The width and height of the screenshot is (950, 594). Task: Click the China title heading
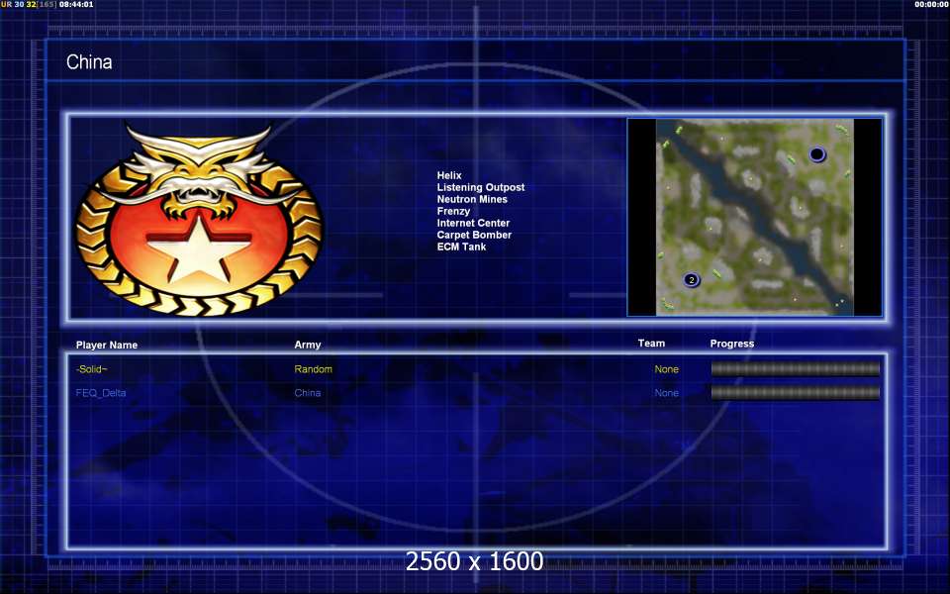(89, 61)
